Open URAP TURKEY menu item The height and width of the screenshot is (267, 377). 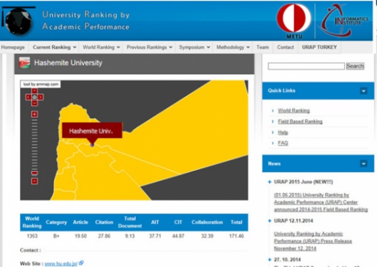[x=319, y=47]
